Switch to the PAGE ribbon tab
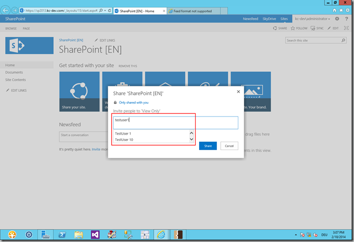 26,29
